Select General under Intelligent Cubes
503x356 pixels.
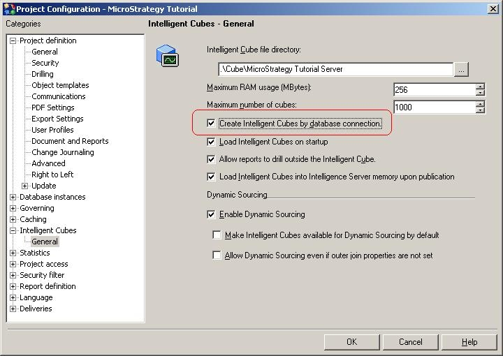click(45, 242)
